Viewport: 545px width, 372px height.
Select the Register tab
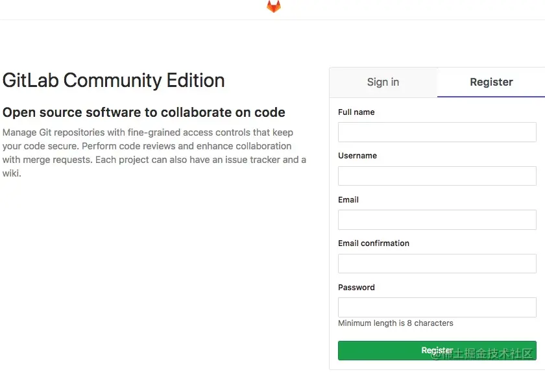point(491,82)
